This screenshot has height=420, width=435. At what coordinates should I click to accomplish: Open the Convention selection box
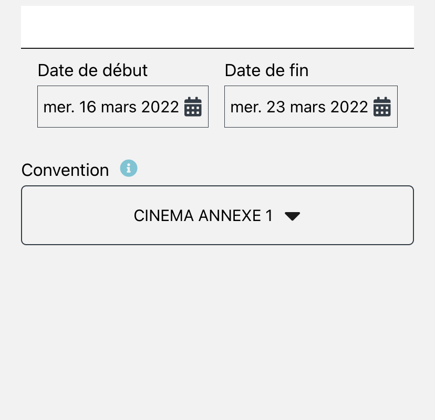click(217, 215)
